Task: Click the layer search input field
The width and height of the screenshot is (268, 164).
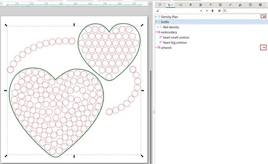Action: (x=246, y=11)
